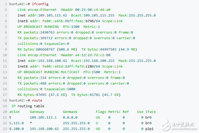Select the Gateway column header
This screenshot has width=199, height=133.
37,112
